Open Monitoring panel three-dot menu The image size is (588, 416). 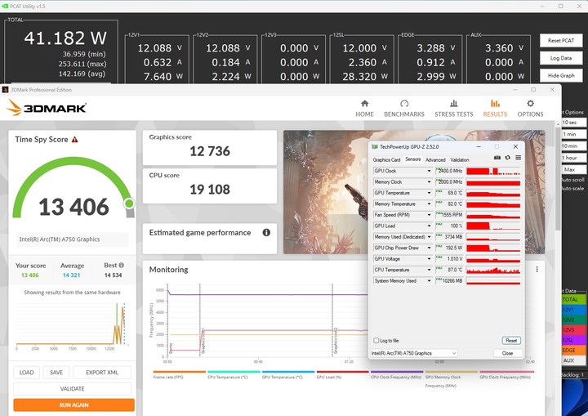(537, 269)
